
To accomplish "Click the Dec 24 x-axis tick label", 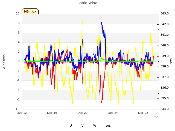I will [113, 113].
